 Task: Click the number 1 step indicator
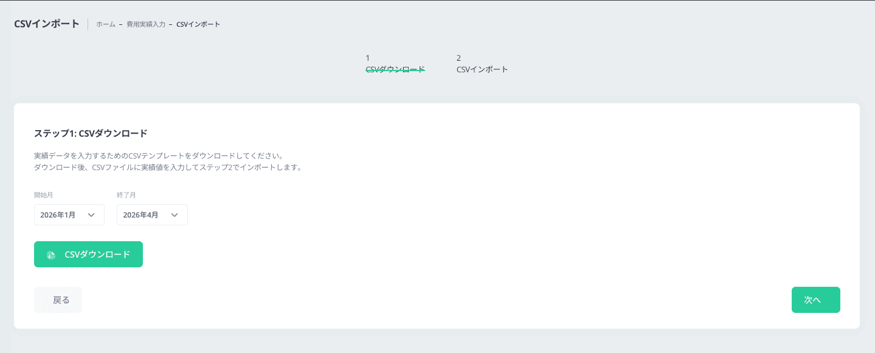367,58
